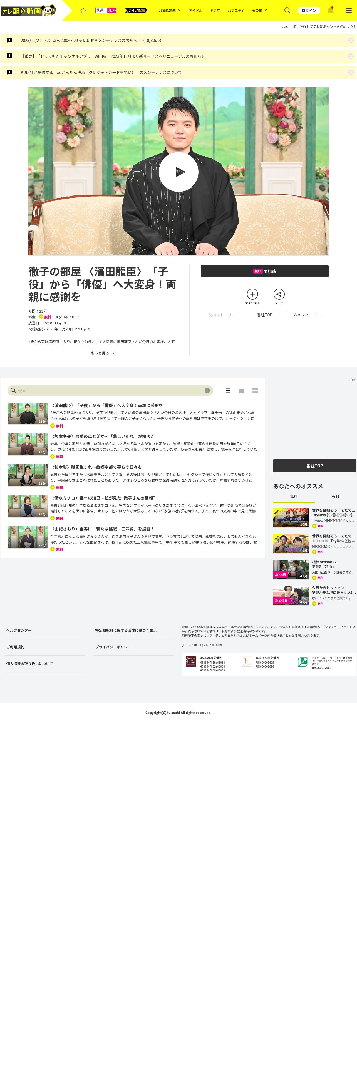Click the dark 番組TOP sidebar button
Viewport: 357px width, 1071px height.
pyautogui.click(x=315, y=466)
